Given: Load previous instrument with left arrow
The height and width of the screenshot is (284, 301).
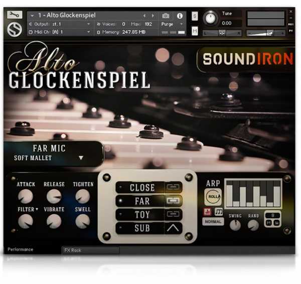Looking at the screenshot, I should pyautogui.click(x=144, y=16).
